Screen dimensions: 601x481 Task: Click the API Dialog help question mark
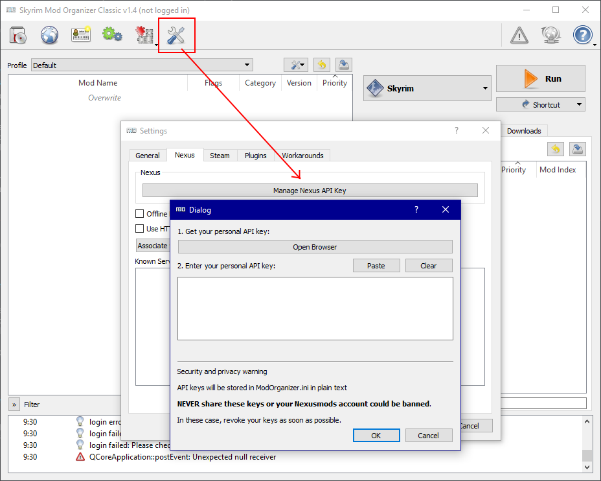(x=416, y=209)
